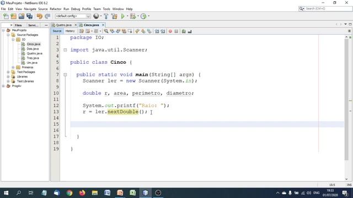This screenshot has width=353, height=198.
Task: Click the Last Edit editor toolbar icon
Action: tap(82, 31)
